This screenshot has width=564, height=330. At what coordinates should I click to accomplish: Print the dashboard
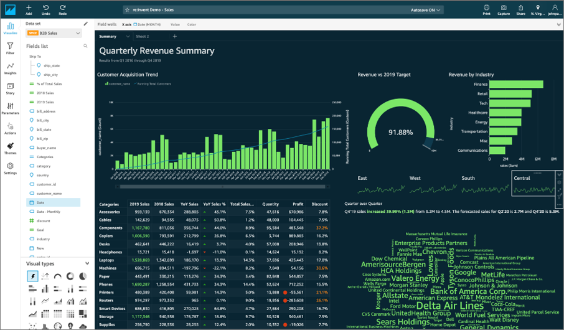coord(486,9)
